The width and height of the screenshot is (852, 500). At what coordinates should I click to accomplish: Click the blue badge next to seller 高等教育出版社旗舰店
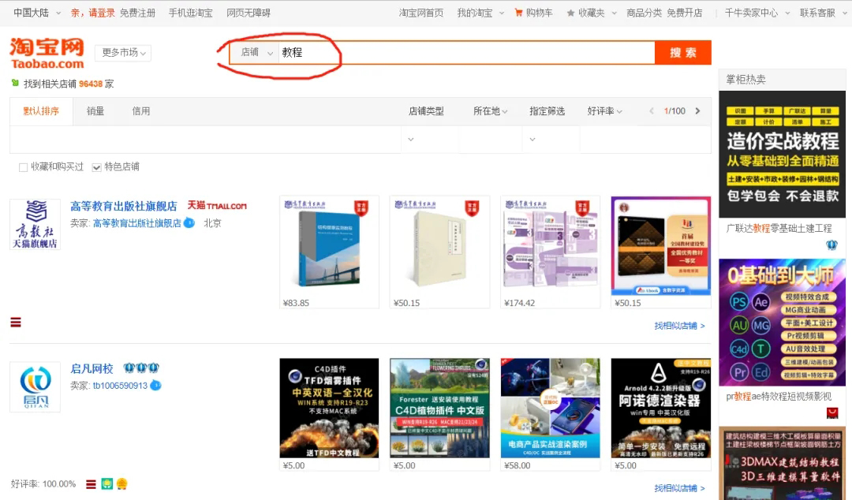pyautogui.click(x=189, y=223)
